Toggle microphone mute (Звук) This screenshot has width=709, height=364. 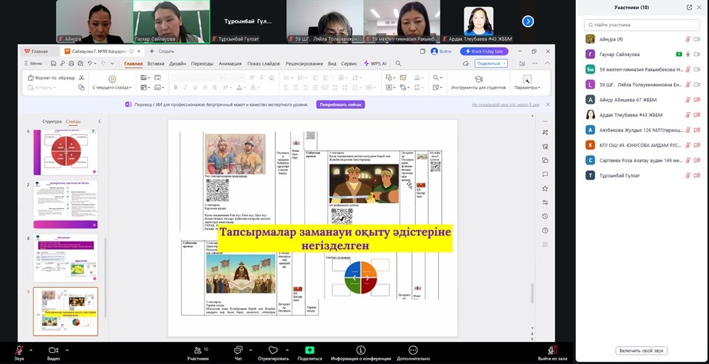pos(19,350)
